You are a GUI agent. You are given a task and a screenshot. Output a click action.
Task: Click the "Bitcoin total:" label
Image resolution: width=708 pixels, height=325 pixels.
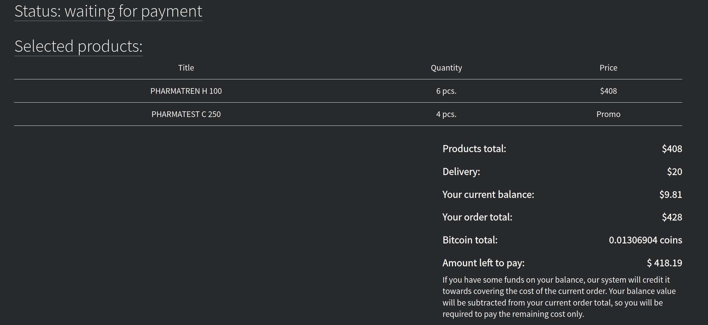click(x=470, y=240)
